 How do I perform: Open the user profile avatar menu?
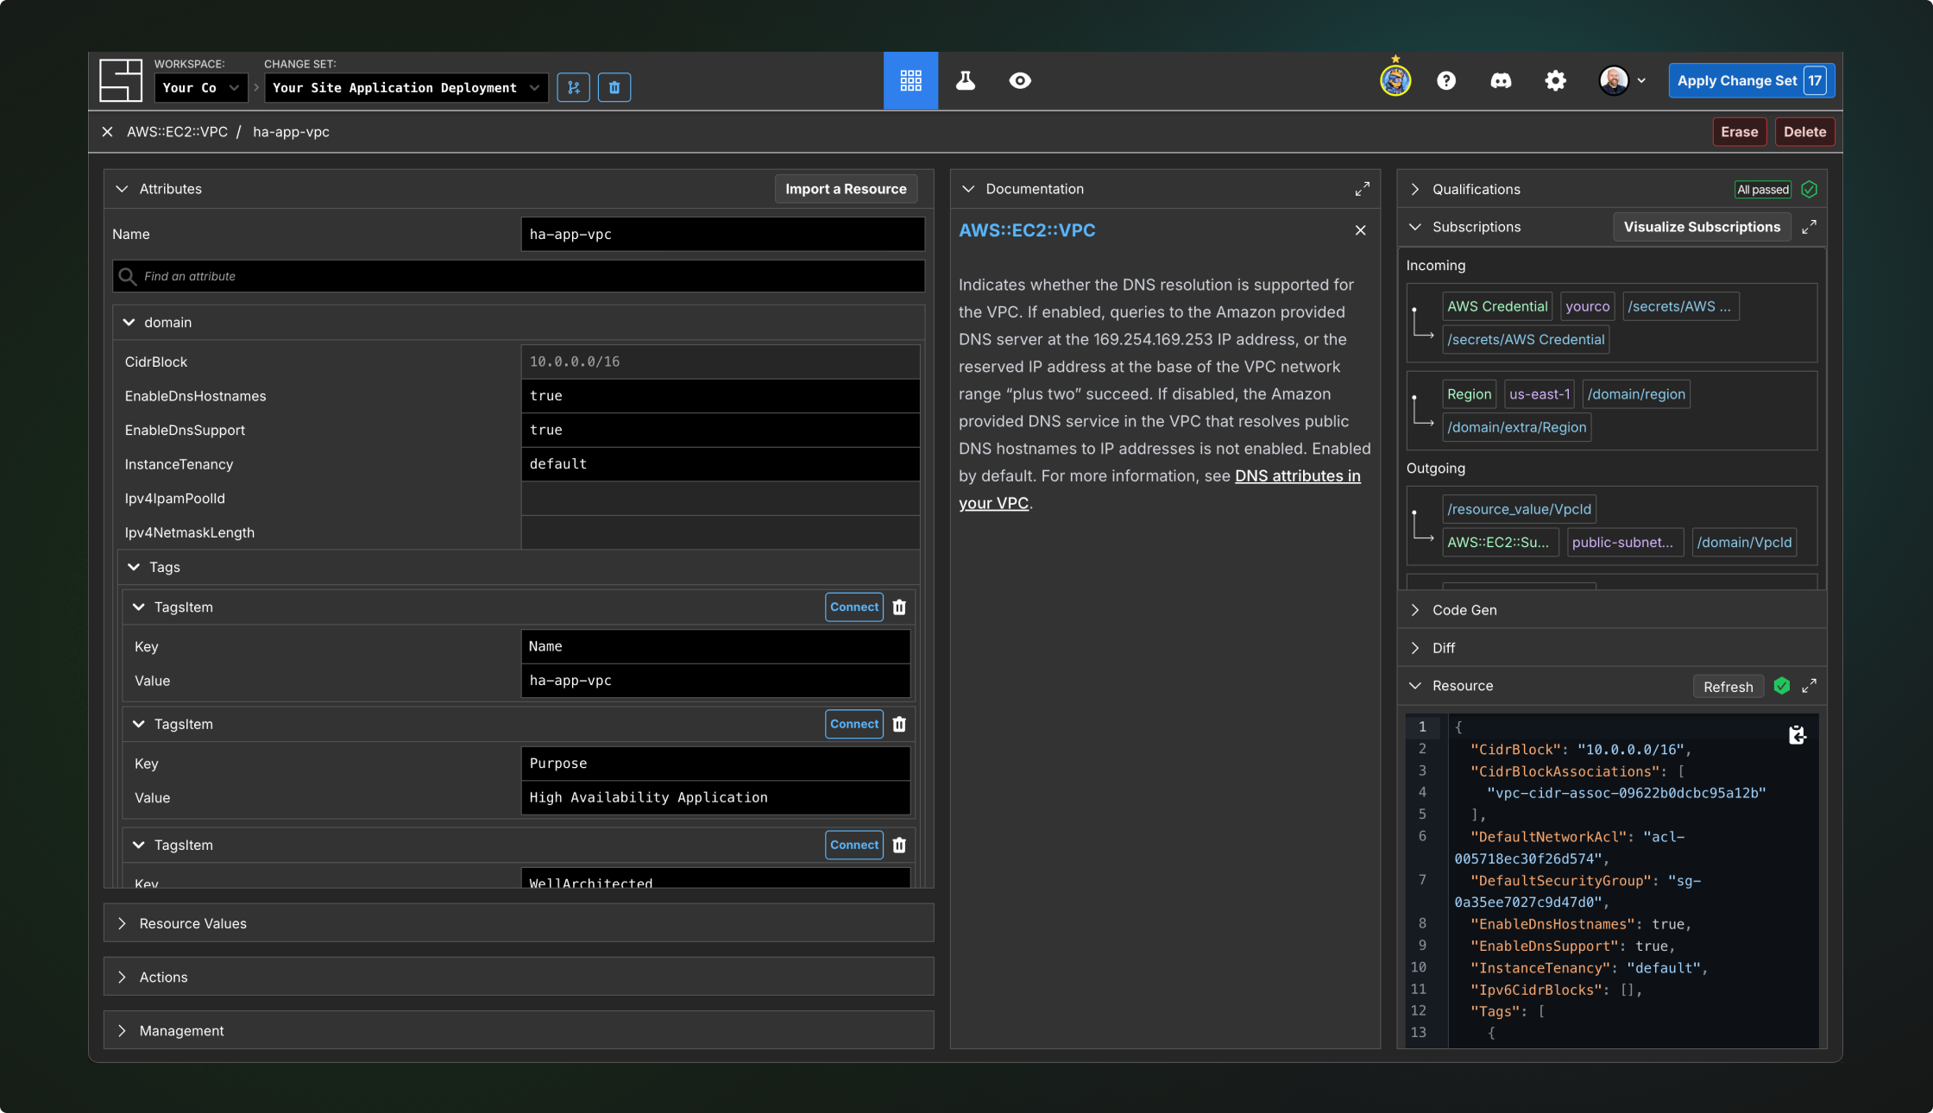[x=1622, y=80]
